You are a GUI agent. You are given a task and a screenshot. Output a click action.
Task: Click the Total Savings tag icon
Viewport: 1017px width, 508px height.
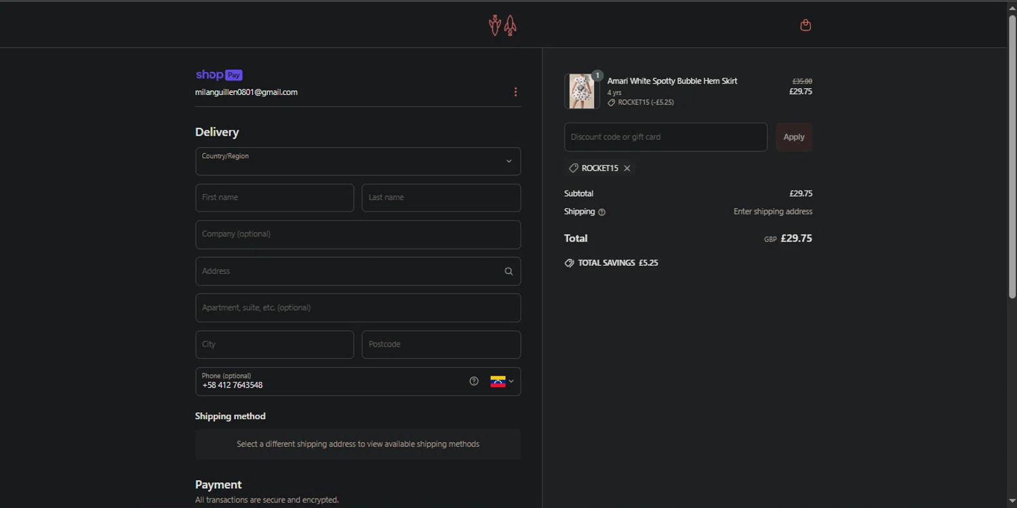[x=569, y=263]
